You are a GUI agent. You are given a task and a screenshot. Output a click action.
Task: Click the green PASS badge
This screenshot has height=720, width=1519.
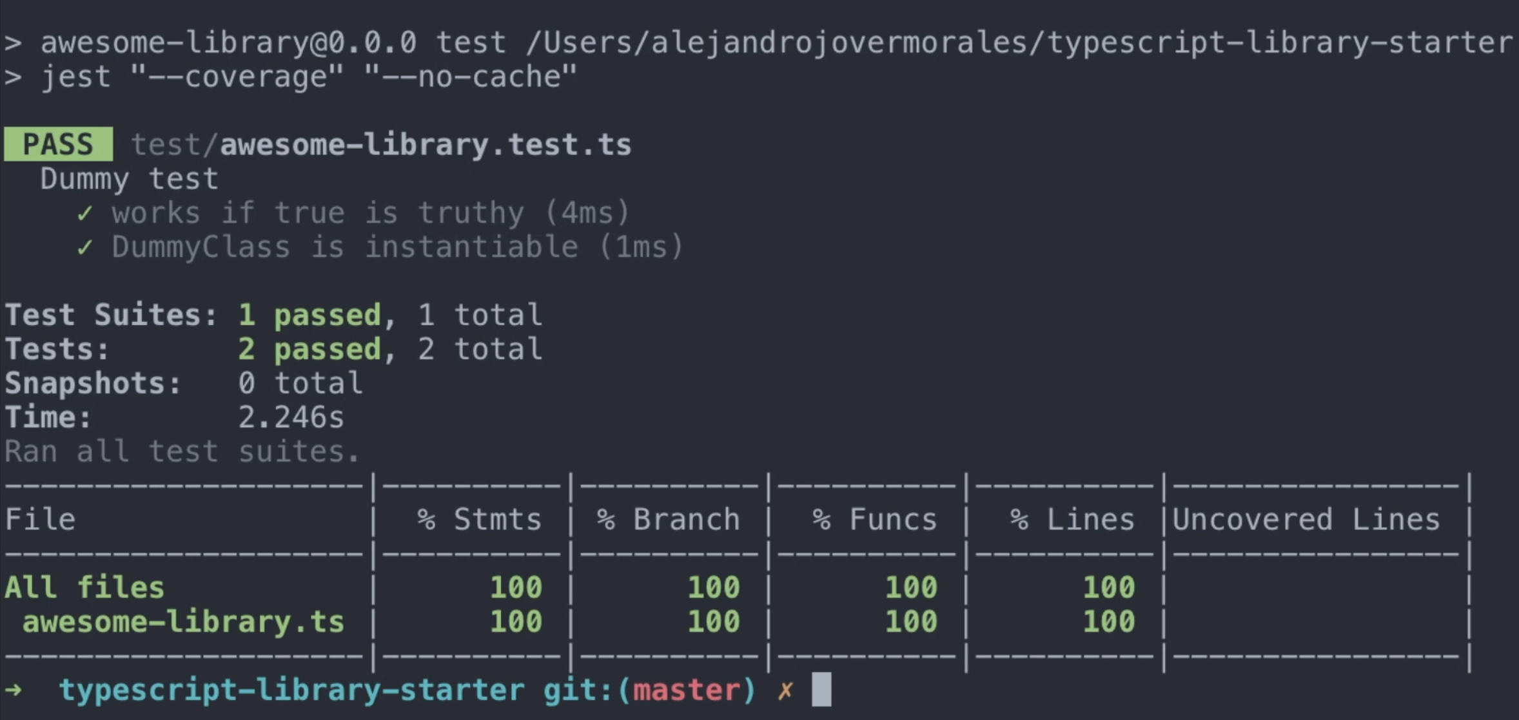coord(58,144)
